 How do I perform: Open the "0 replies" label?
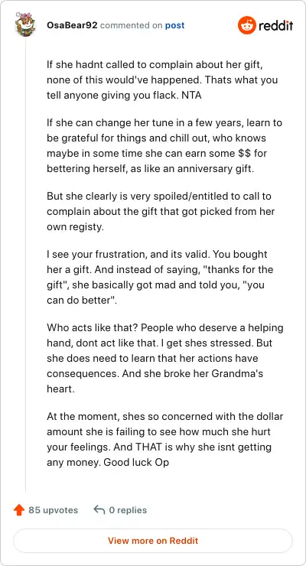pos(128,510)
